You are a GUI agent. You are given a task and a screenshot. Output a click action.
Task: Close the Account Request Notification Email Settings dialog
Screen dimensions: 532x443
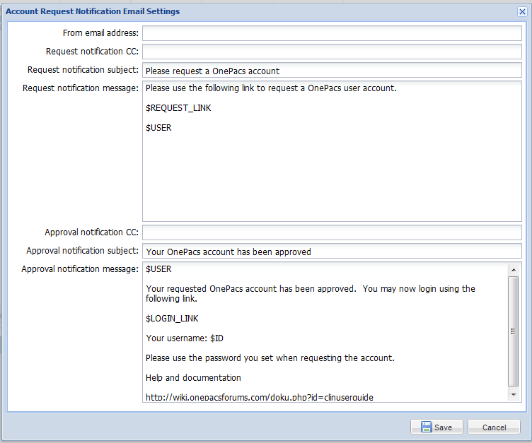pyautogui.click(x=522, y=11)
